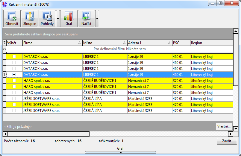
Task: Open the Sloupce columns settings
Action: [30, 19]
